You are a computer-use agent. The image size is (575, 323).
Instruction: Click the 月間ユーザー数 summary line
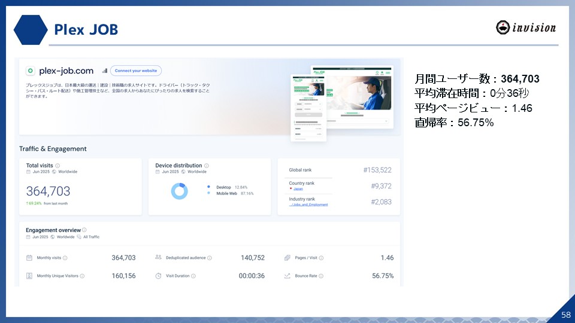[477, 79]
